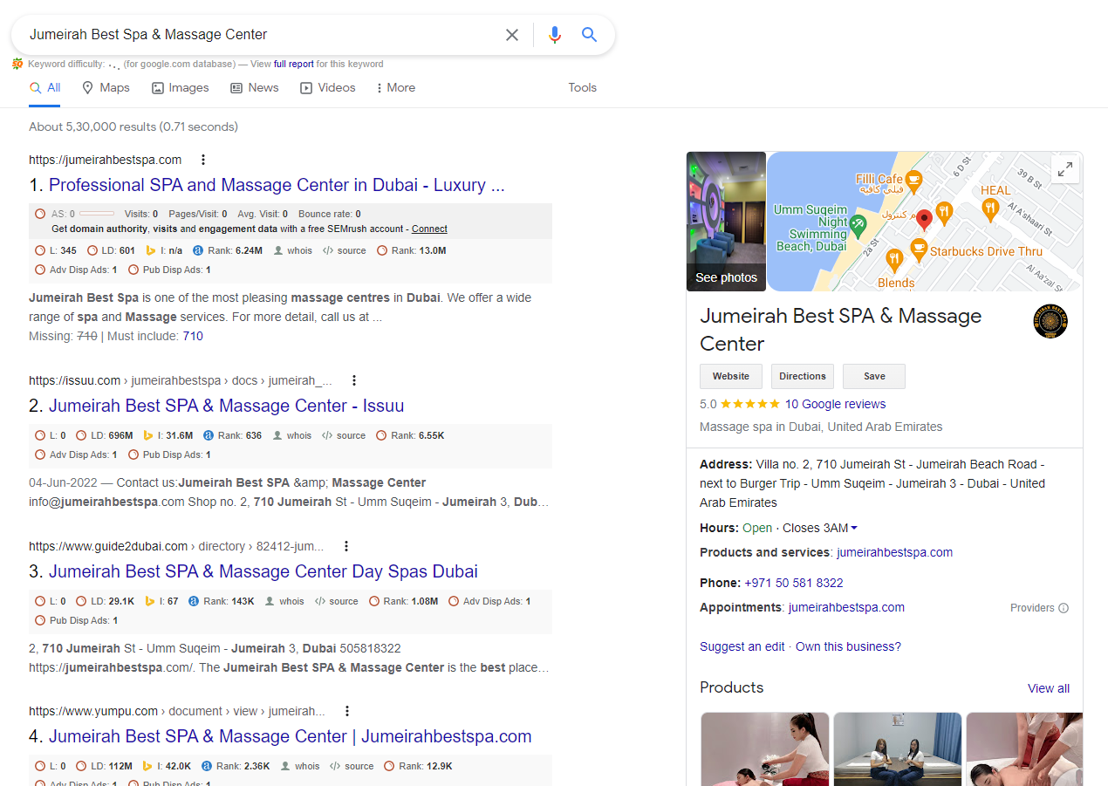Open View all products link
This screenshot has height=786, width=1108.
[x=1048, y=688]
